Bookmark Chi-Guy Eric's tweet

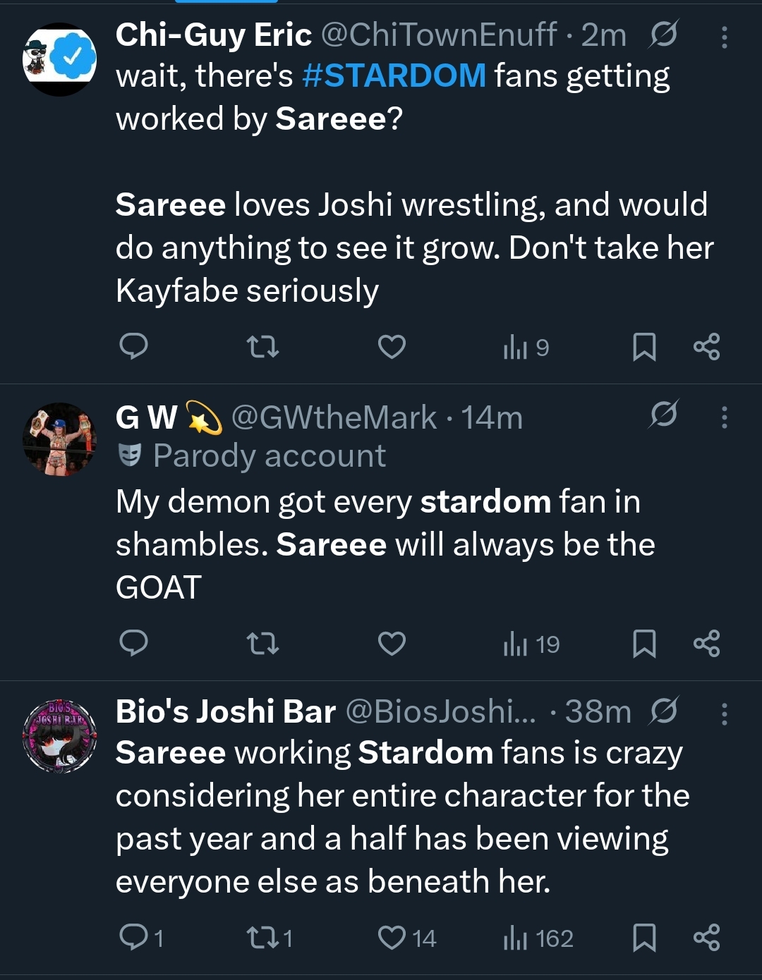coord(644,347)
